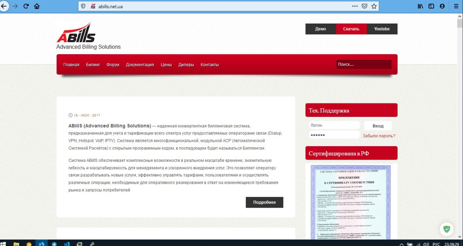Click the Забыли пароль? link

[x=379, y=136]
